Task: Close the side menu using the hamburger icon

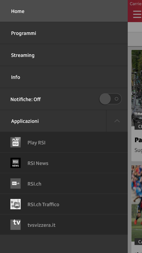Action: [x=137, y=15]
